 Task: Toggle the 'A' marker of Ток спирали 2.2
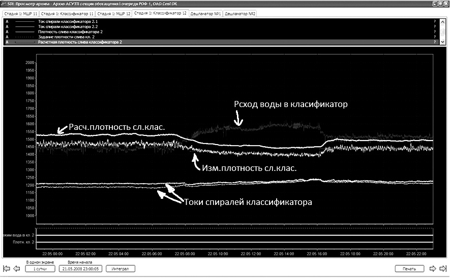coord(7,27)
